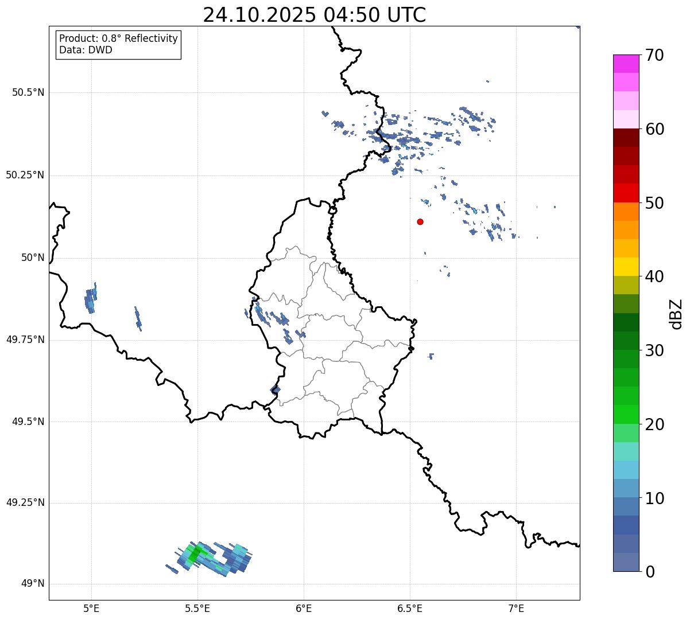Click the vertical "dBZ" colorbar label
690x620 pixels.
(677, 314)
